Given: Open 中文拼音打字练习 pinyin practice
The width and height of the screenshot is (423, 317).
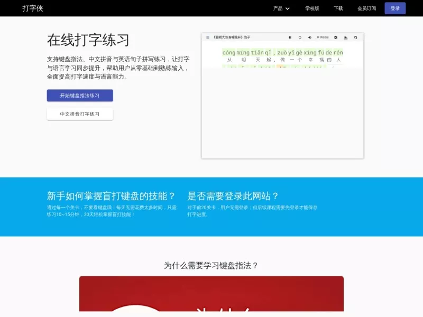Looking at the screenshot, I should click(80, 114).
